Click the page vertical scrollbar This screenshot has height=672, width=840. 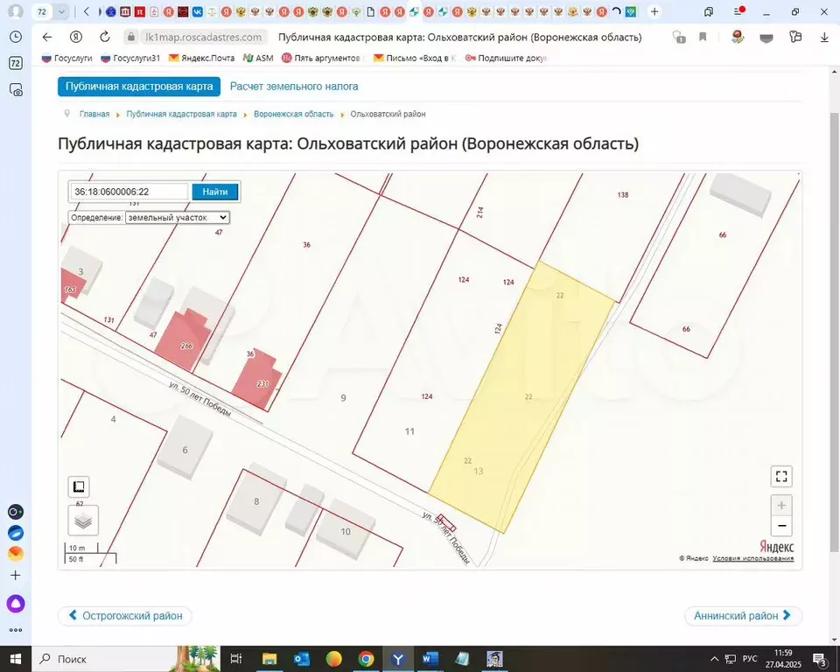pos(834,332)
